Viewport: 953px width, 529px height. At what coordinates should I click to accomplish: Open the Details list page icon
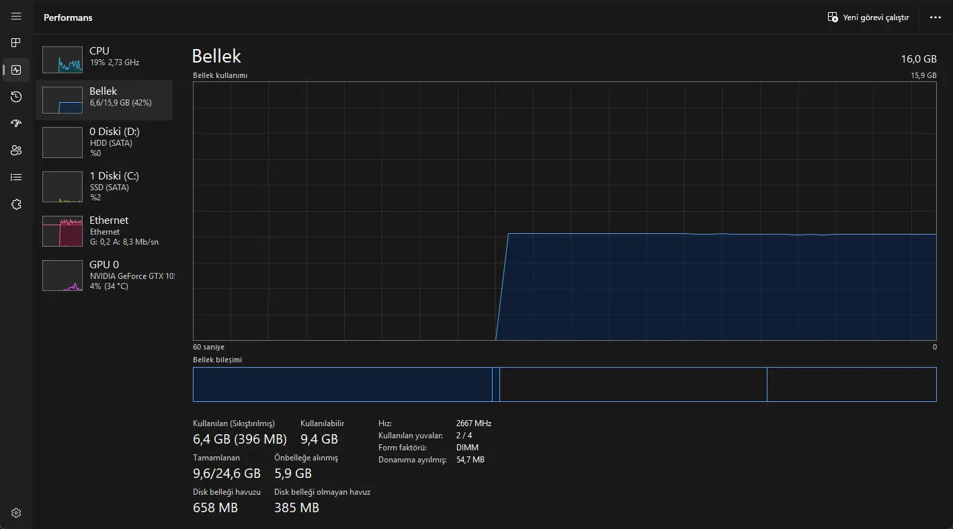(x=16, y=177)
